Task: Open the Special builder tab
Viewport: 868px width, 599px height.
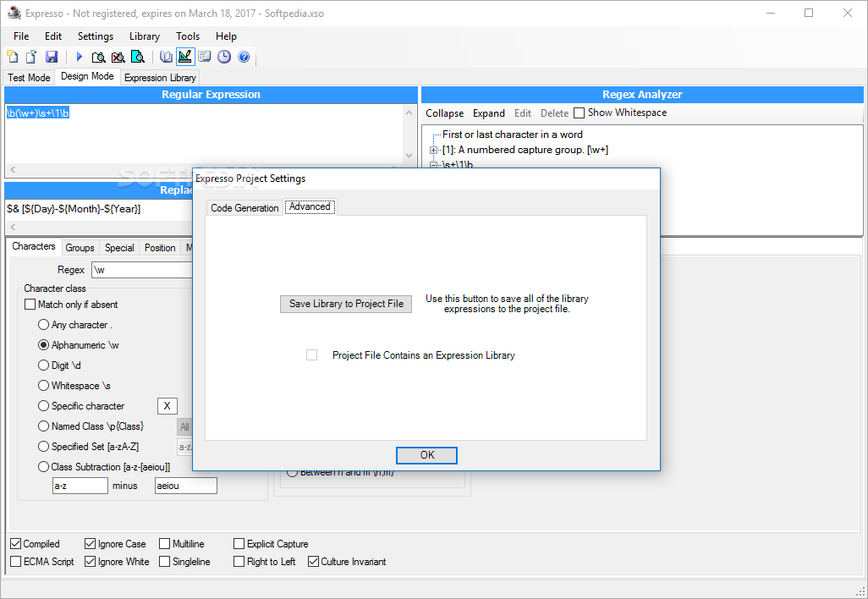Action: point(119,247)
